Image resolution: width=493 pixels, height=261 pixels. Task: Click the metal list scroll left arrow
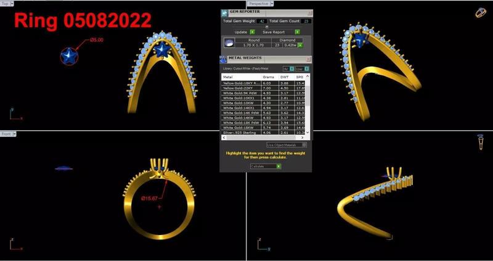tap(224, 138)
